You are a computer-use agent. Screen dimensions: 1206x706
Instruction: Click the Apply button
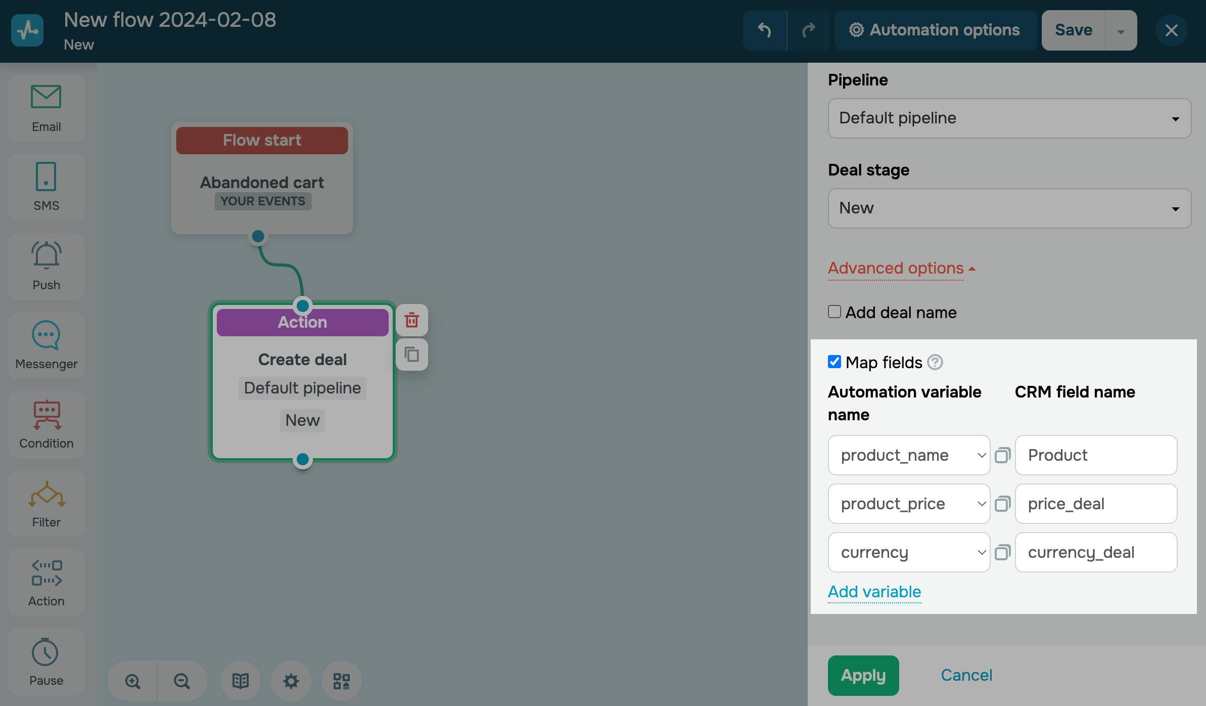863,675
